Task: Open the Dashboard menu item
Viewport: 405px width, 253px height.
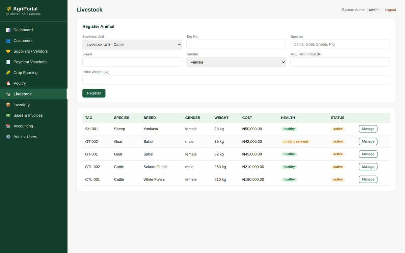Action: (34, 30)
